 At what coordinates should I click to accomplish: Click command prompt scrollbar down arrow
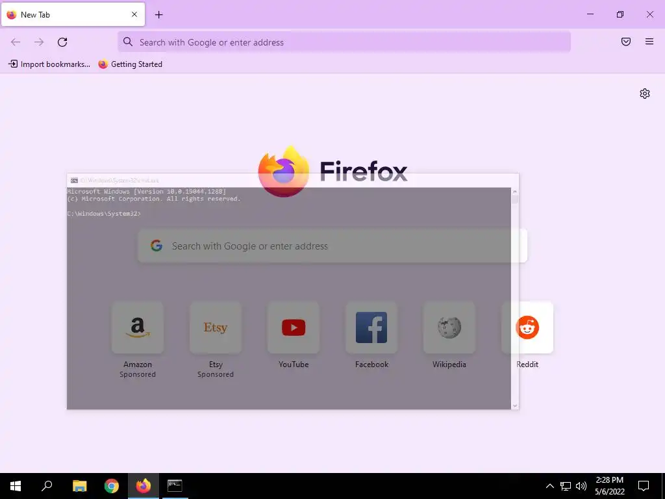tap(515, 405)
